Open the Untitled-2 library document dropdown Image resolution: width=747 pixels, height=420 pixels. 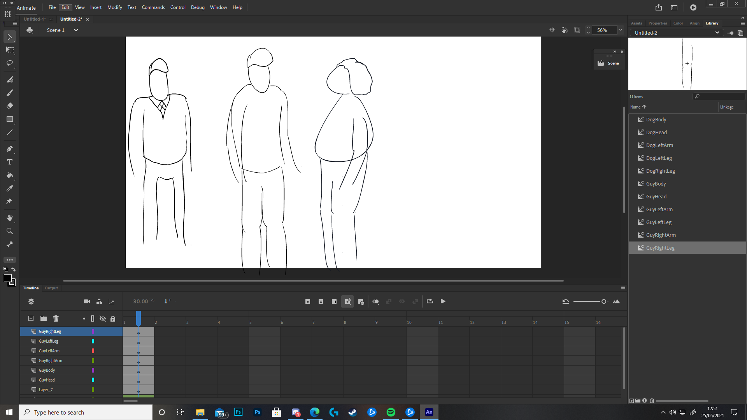tap(677, 33)
